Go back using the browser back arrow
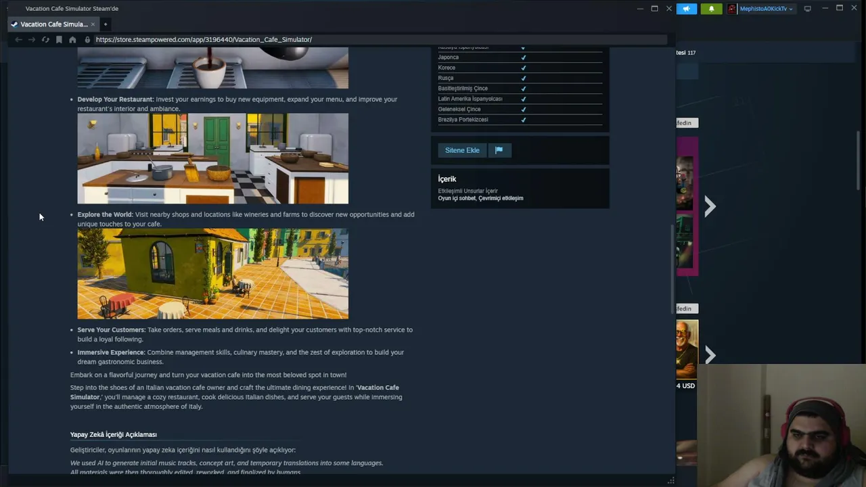The width and height of the screenshot is (866, 487). coord(18,40)
